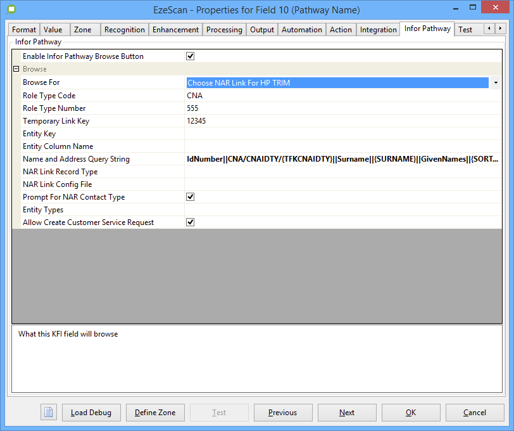Open the Enhancement tab
The image size is (514, 431).
point(175,30)
